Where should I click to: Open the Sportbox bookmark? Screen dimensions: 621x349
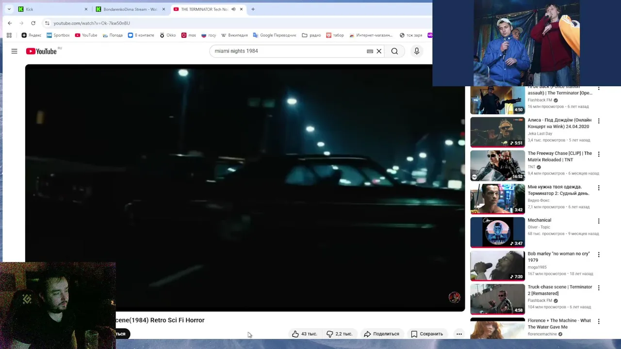(x=58, y=35)
